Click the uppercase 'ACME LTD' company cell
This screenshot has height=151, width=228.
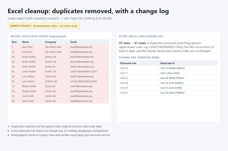point(51,72)
